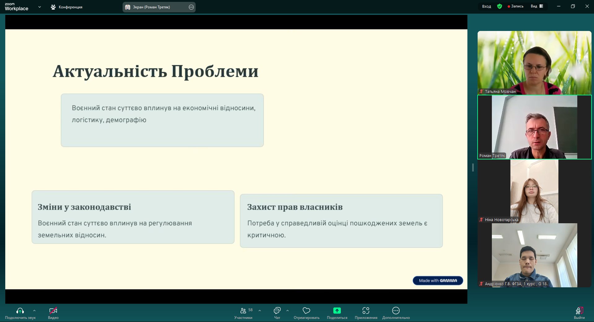Click the React heart icon

(x=306, y=311)
